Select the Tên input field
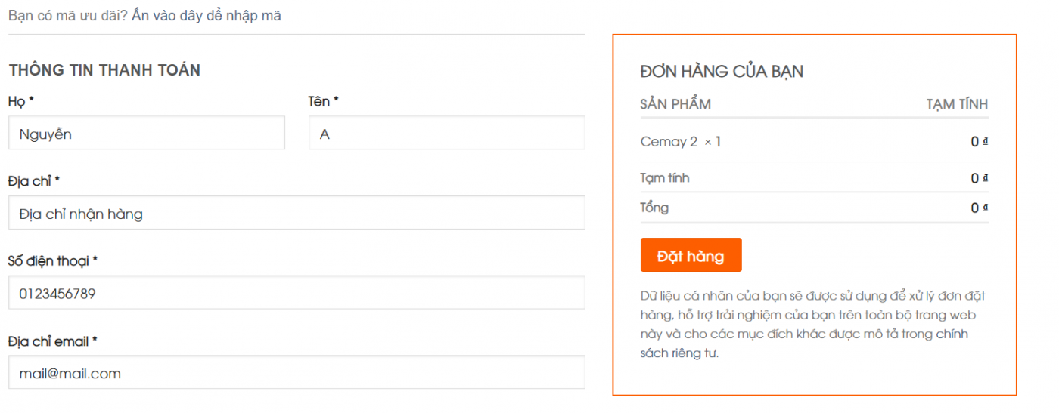 point(446,133)
